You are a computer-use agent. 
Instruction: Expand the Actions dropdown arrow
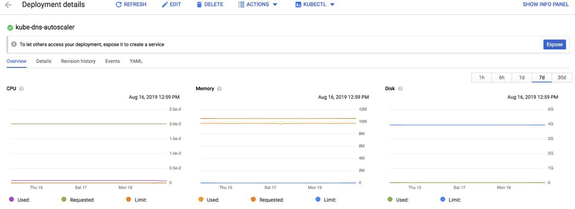(x=275, y=4)
